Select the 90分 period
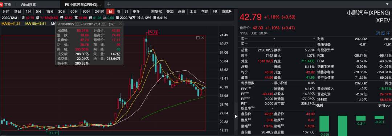 pyautogui.click(x=86, y=12)
